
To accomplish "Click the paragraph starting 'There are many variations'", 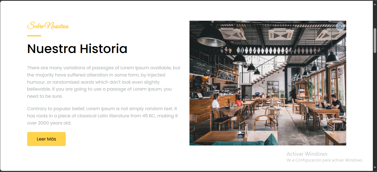I will click(104, 82).
